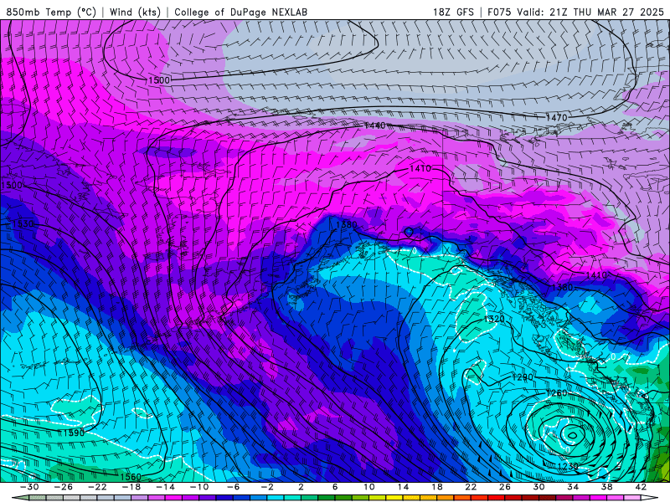Click the -22 colorbar scale value

coord(97,487)
